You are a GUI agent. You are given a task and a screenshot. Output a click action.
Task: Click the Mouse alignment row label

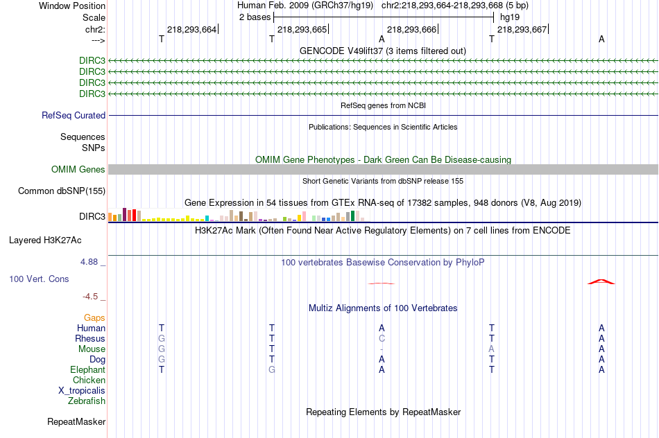point(92,349)
